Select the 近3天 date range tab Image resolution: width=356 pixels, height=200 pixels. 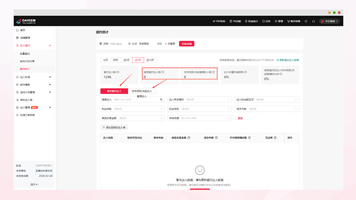pyautogui.click(x=127, y=60)
